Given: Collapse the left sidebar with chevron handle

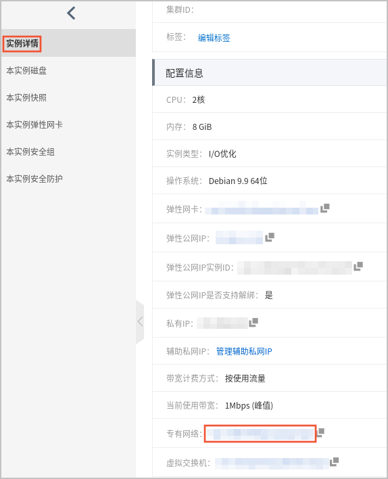Looking at the screenshot, I should (x=140, y=321).
